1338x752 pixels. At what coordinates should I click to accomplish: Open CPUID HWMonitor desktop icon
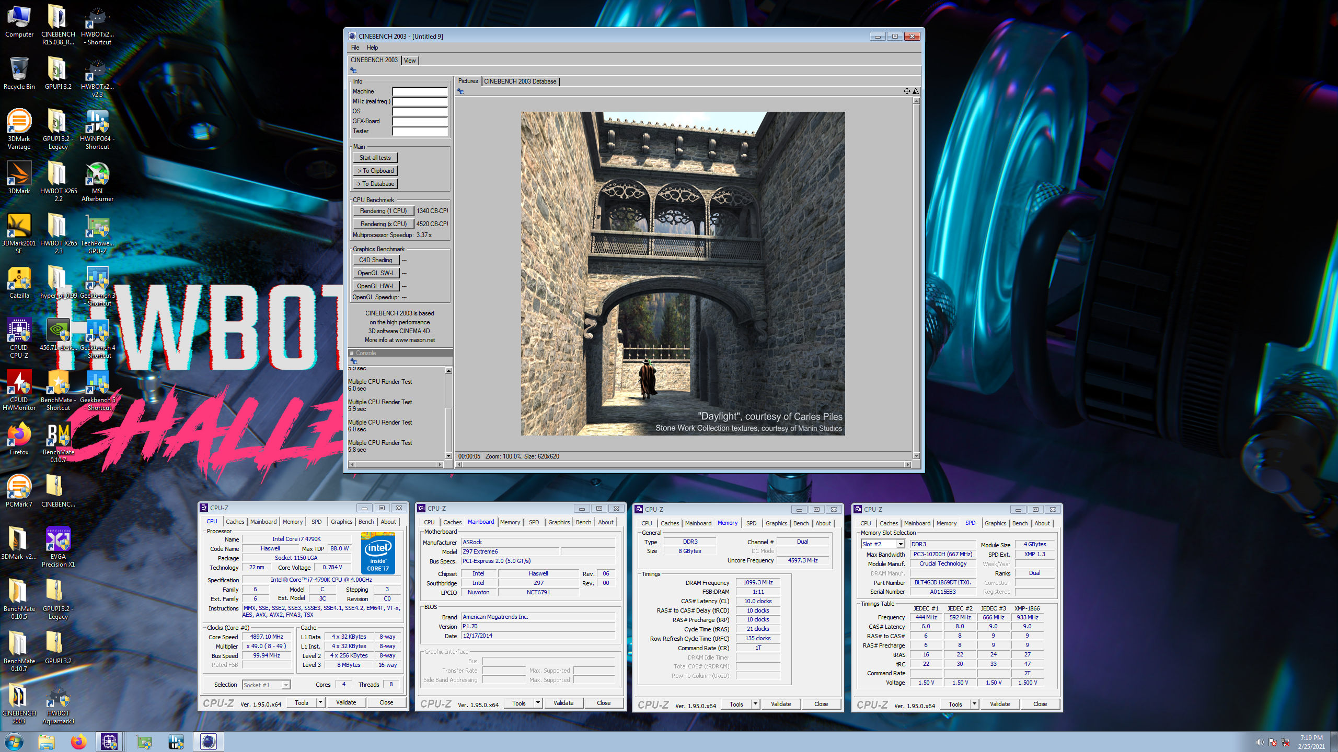tap(19, 390)
